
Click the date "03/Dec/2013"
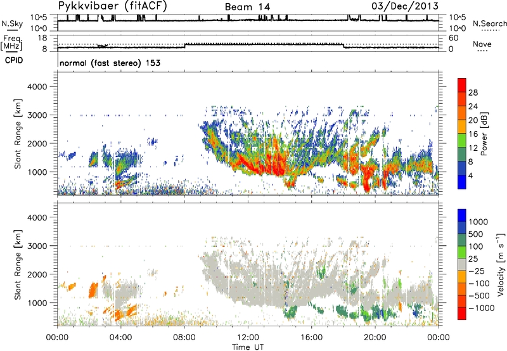(x=405, y=6)
